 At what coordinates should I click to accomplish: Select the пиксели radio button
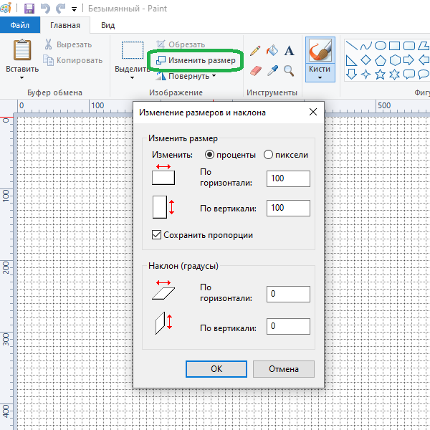tap(268, 155)
